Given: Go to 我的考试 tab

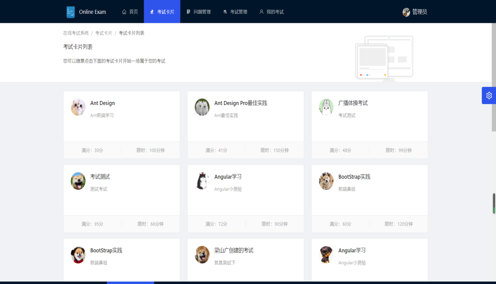Looking at the screenshot, I should [272, 12].
